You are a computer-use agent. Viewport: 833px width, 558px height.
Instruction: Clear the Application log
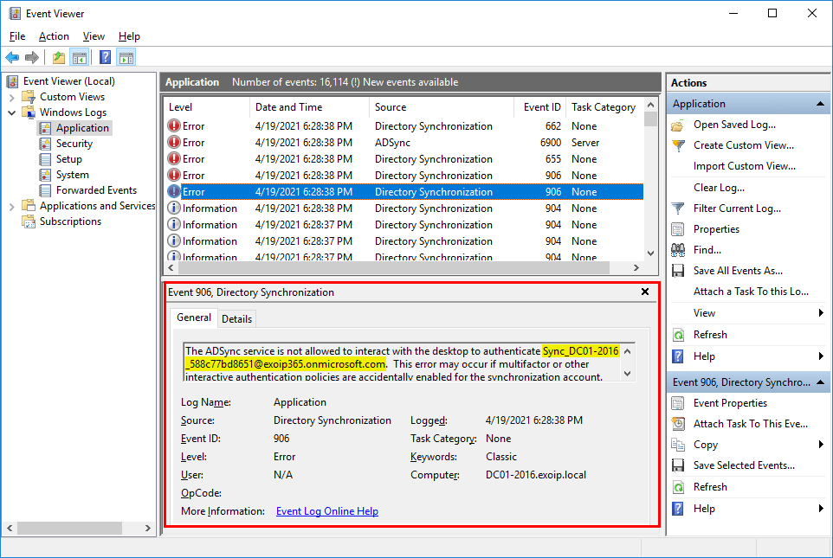[715, 187]
